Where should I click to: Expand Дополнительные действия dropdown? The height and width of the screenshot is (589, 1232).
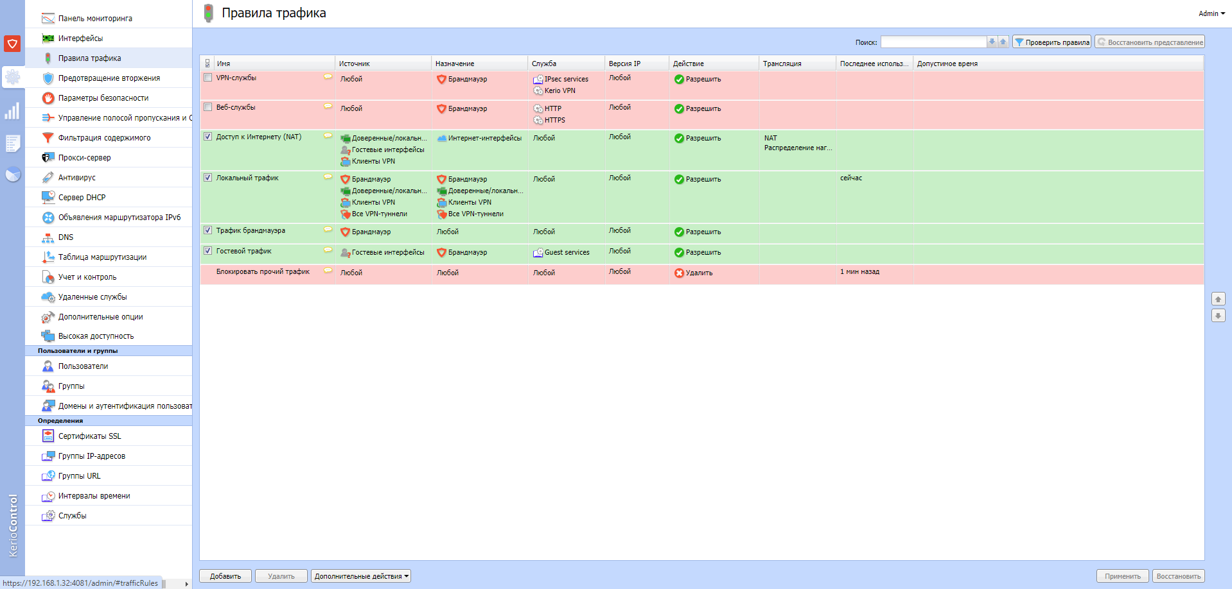pyautogui.click(x=361, y=576)
